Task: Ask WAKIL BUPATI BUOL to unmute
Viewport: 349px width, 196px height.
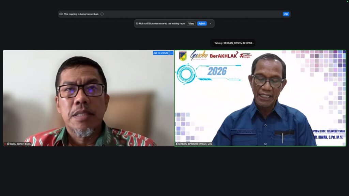Action: click(x=161, y=53)
